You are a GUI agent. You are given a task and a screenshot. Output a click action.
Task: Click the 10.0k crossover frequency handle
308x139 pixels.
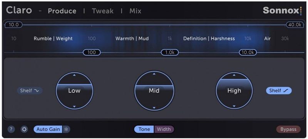tap(248, 52)
